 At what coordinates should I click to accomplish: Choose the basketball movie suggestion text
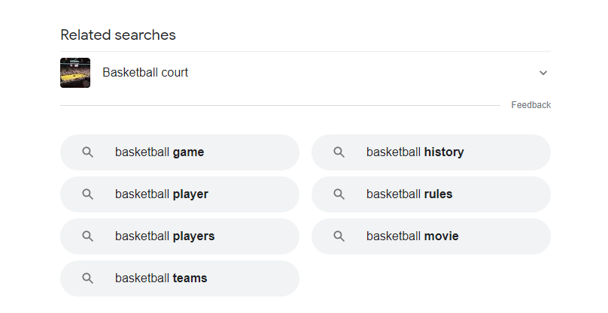(x=412, y=236)
